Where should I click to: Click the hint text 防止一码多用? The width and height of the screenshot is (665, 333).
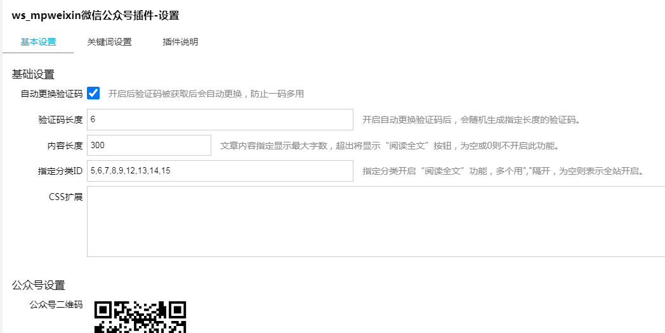point(277,94)
